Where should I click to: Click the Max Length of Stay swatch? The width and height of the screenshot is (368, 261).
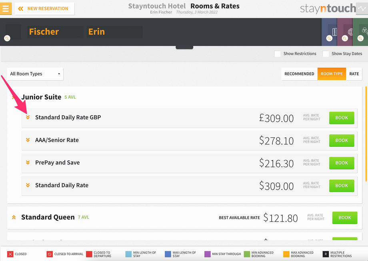[x=168, y=254]
